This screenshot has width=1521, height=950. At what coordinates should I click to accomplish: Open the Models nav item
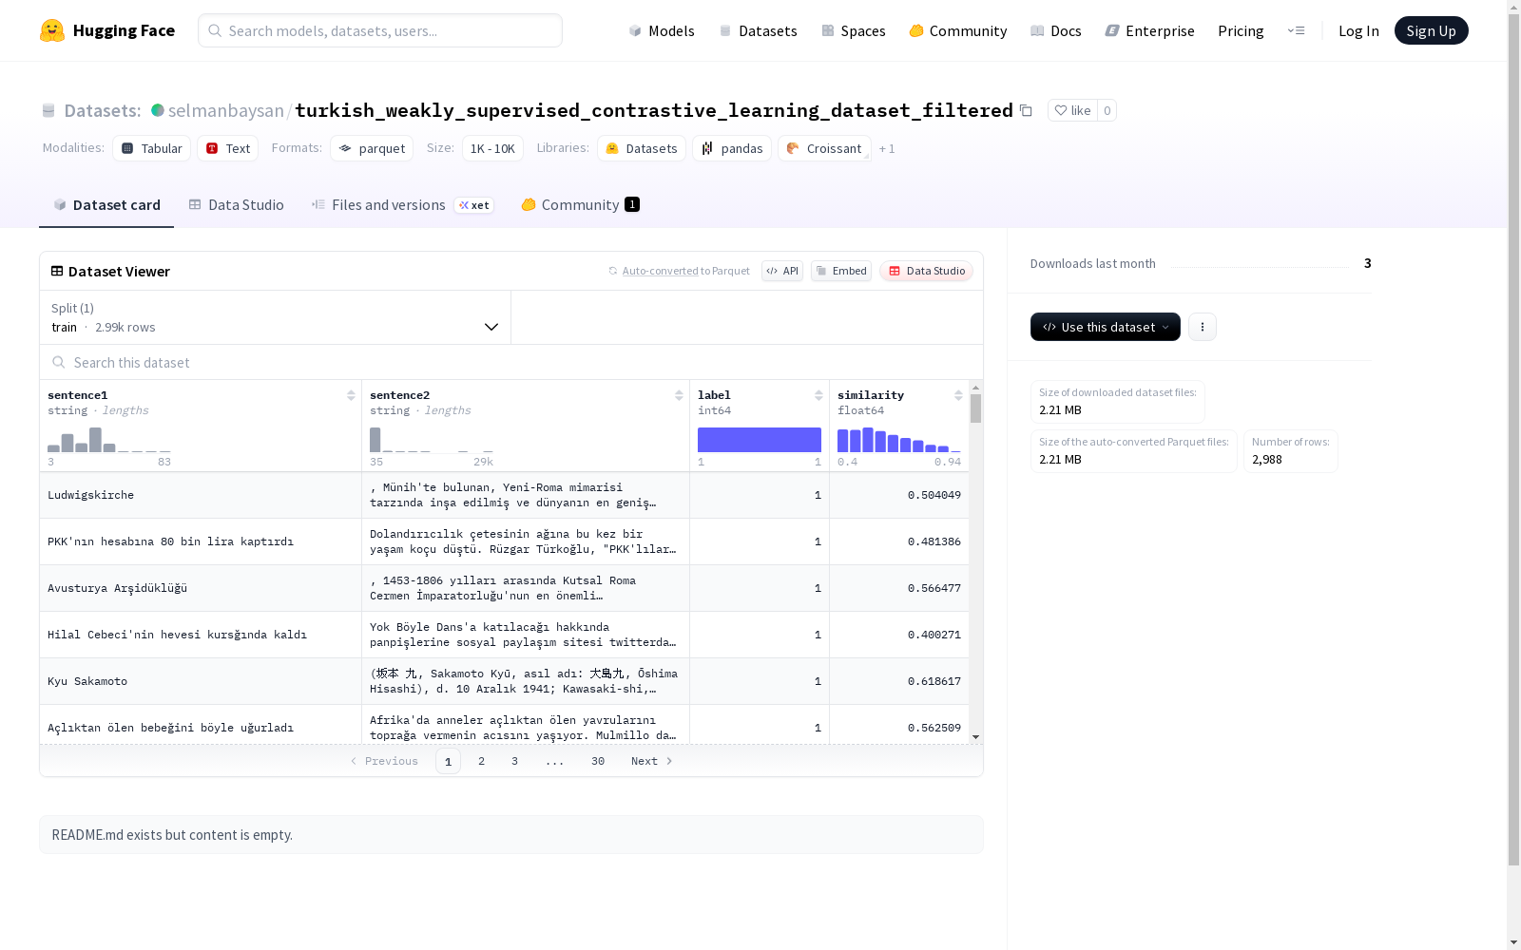click(662, 30)
